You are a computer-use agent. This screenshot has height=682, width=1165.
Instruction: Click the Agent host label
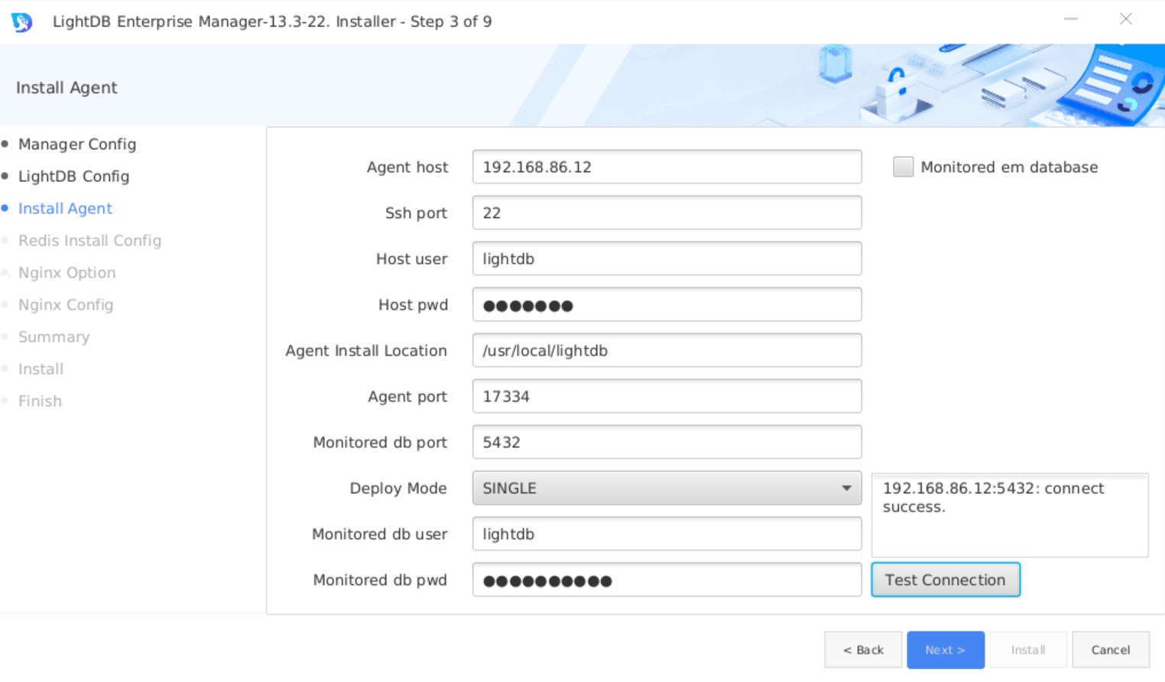[x=407, y=167]
